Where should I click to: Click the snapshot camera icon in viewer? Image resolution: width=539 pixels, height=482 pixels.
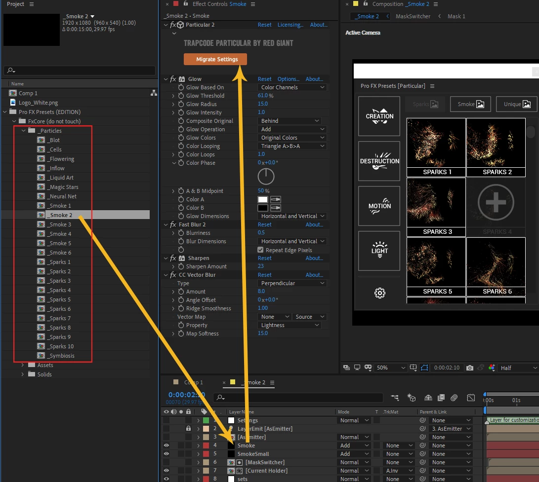pyautogui.click(x=469, y=368)
